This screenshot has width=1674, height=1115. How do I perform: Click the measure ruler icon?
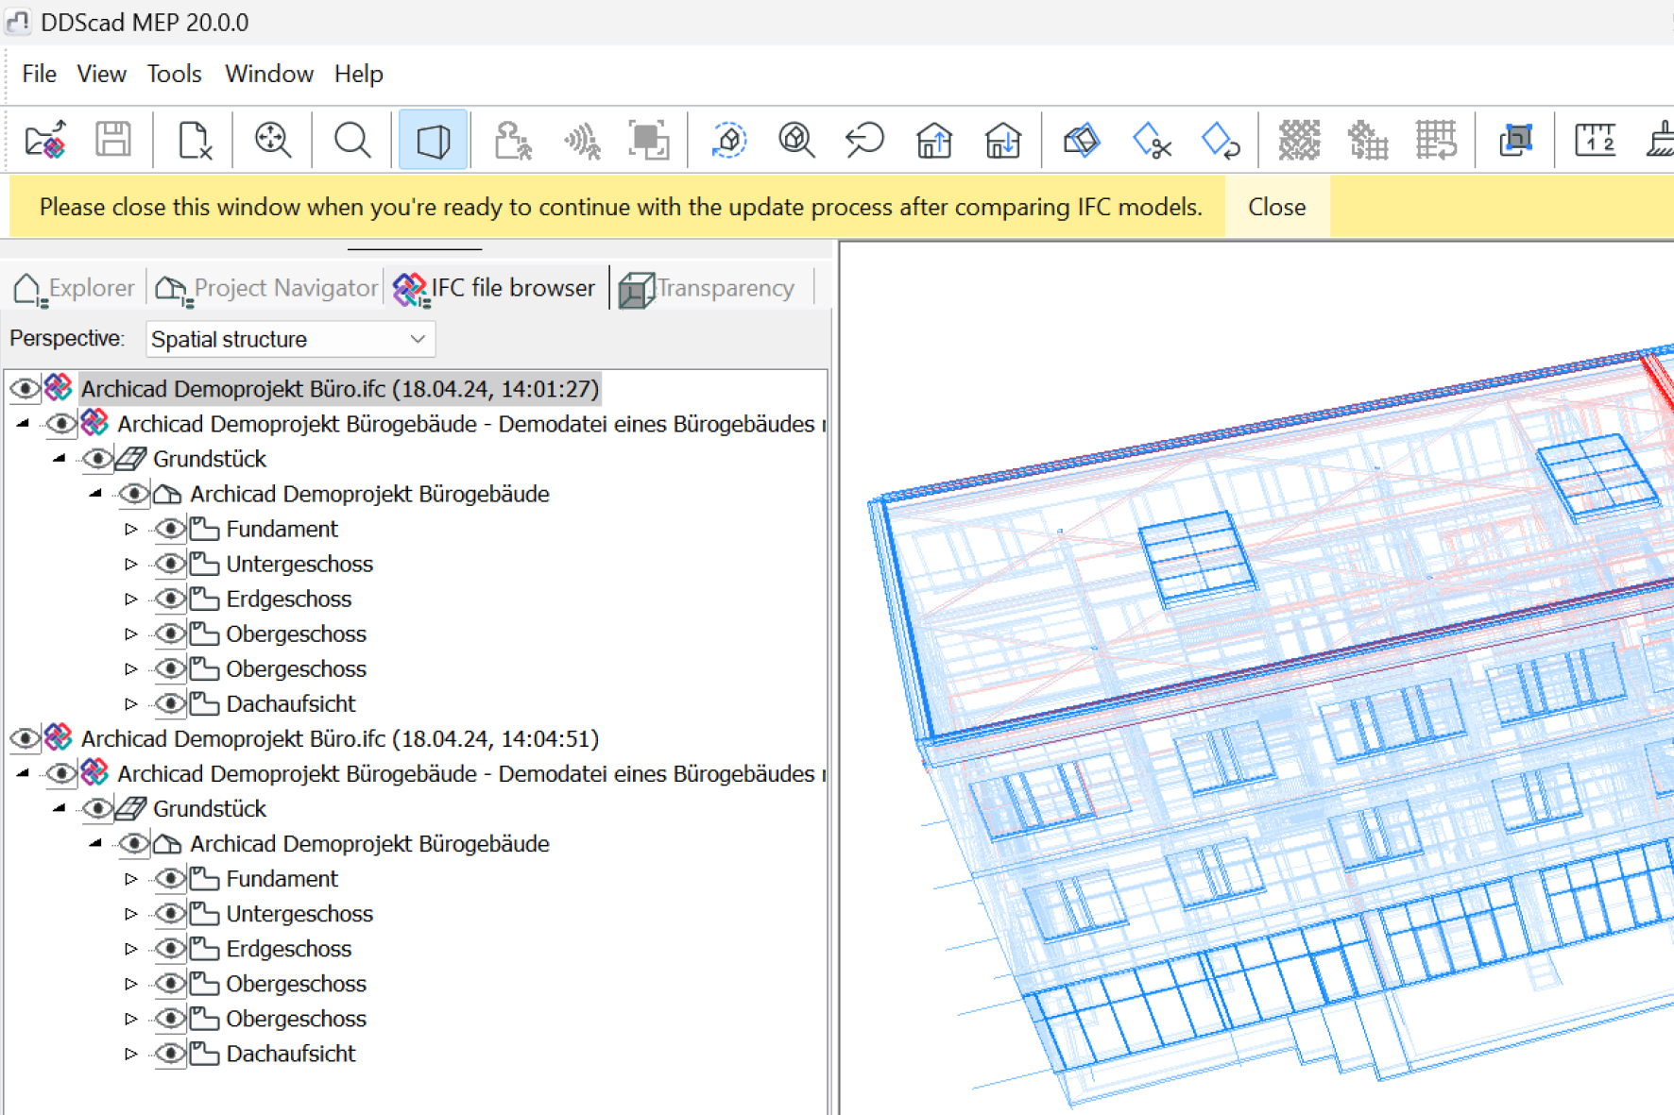1595,141
